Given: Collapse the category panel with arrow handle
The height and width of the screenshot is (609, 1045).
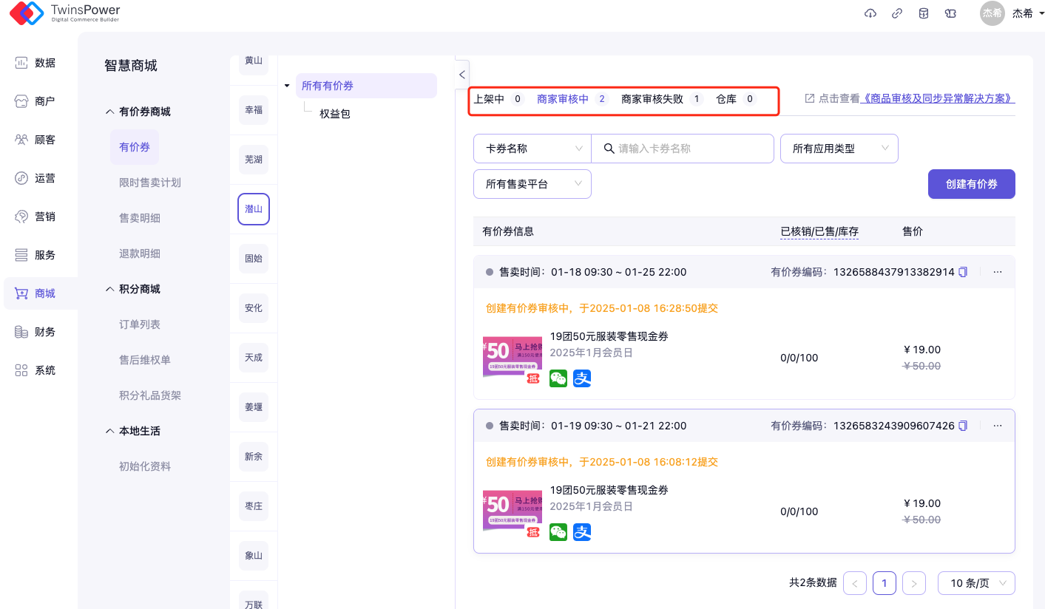Looking at the screenshot, I should click(x=462, y=75).
